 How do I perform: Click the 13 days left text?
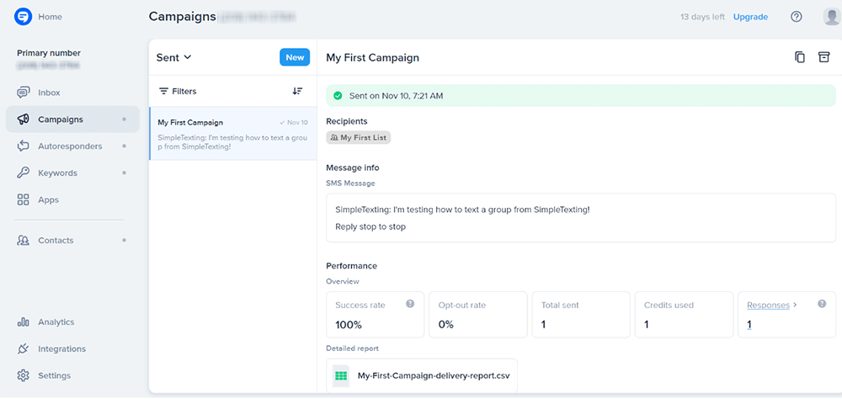[702, 17]
